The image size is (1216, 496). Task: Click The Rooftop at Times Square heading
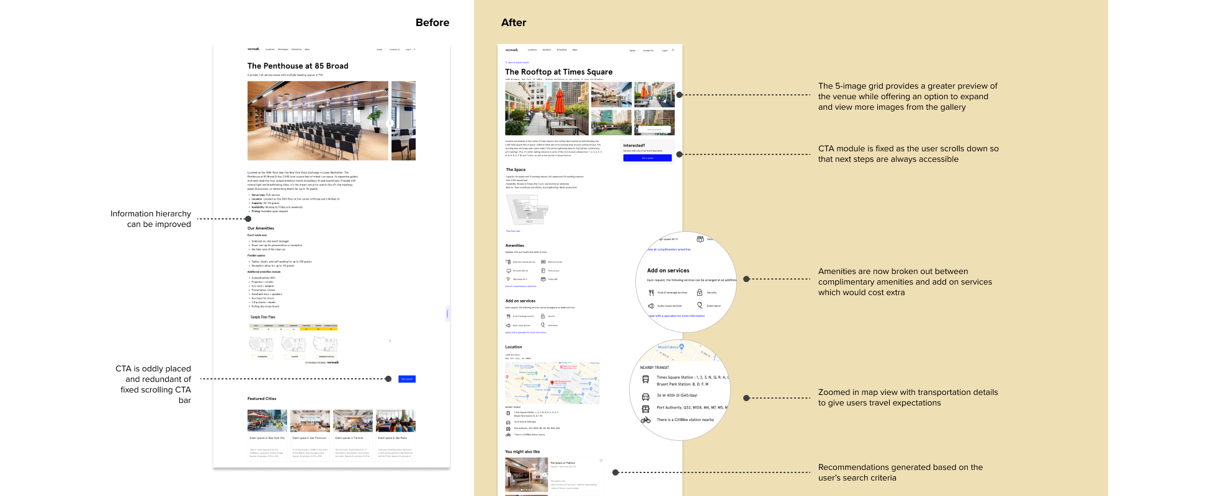pyautogui.click(x=559, y=72)
